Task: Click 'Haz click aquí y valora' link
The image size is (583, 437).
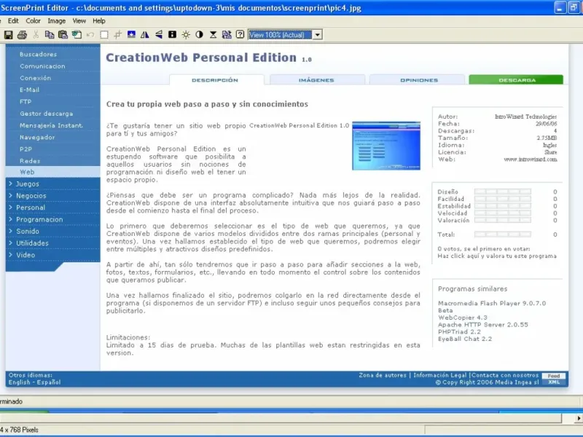Action: 497,256
